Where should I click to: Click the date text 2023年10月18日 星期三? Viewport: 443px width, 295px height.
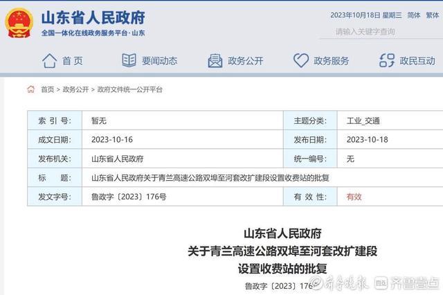pyautogui.click(x=366, y=15)
